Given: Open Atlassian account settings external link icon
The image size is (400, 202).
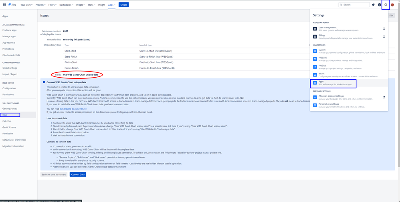Looking at the screenshot, I should click(x=384, y=97).
